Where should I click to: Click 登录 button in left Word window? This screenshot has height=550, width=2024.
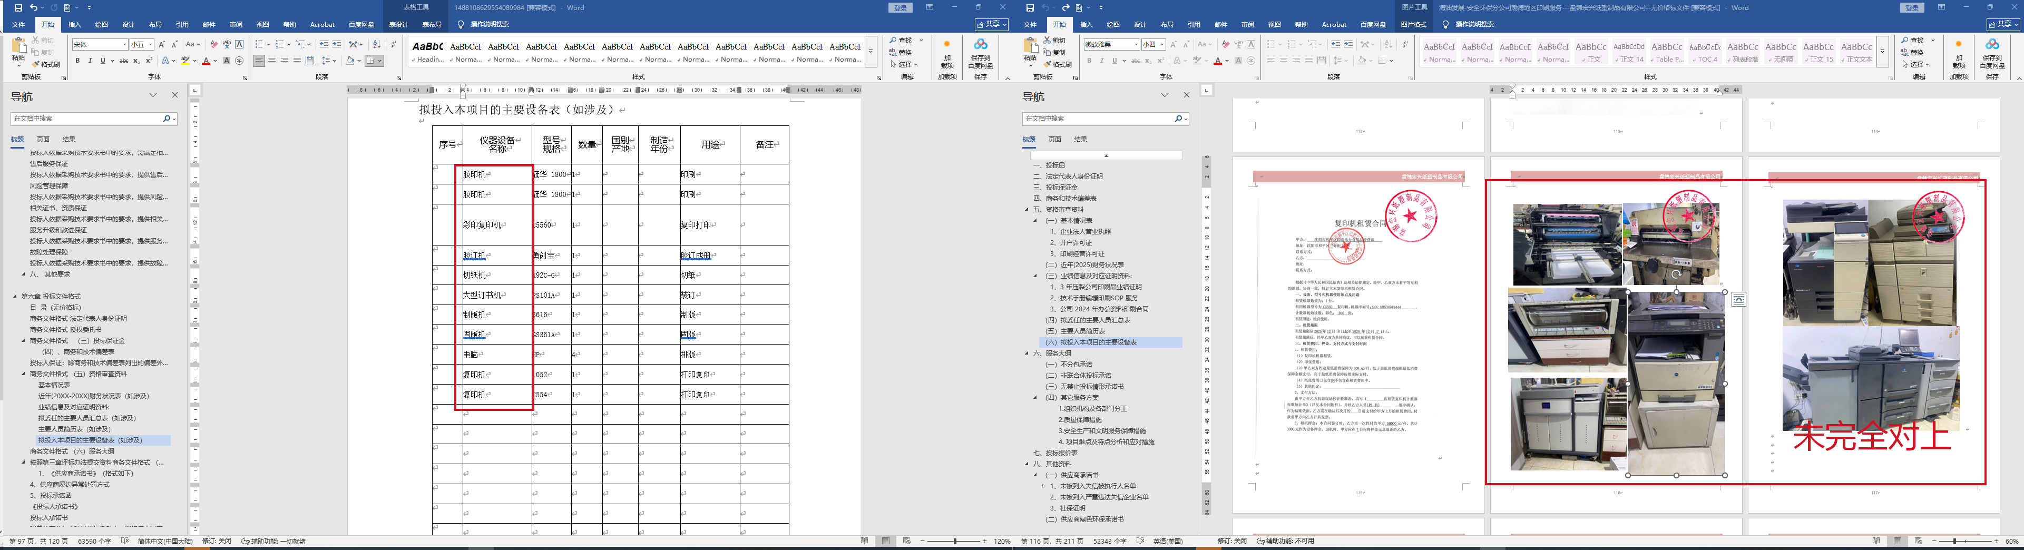coord(901,8)
